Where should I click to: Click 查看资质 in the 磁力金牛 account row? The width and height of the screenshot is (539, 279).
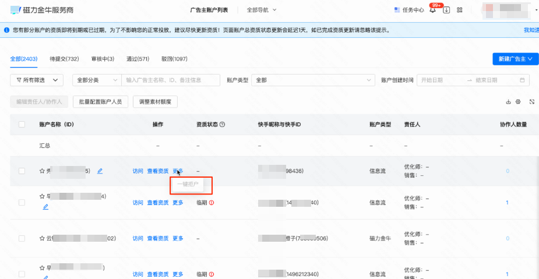tap(158, 238)
